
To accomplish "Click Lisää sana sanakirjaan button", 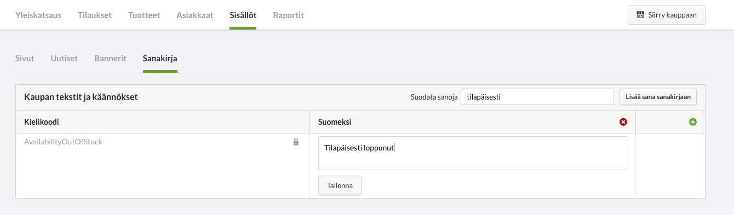I will [x=658, y=97].
